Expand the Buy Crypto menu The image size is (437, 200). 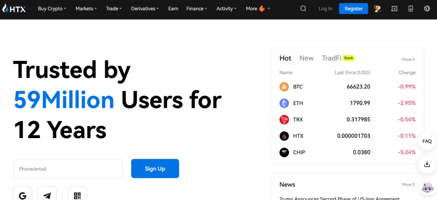[x=52, y=9]
